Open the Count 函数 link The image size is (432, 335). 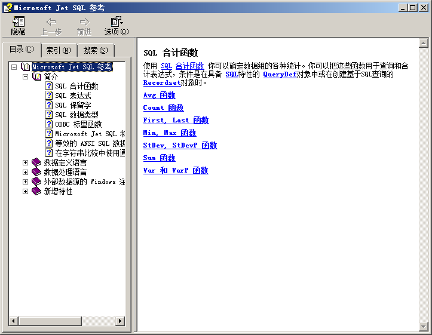163,107
